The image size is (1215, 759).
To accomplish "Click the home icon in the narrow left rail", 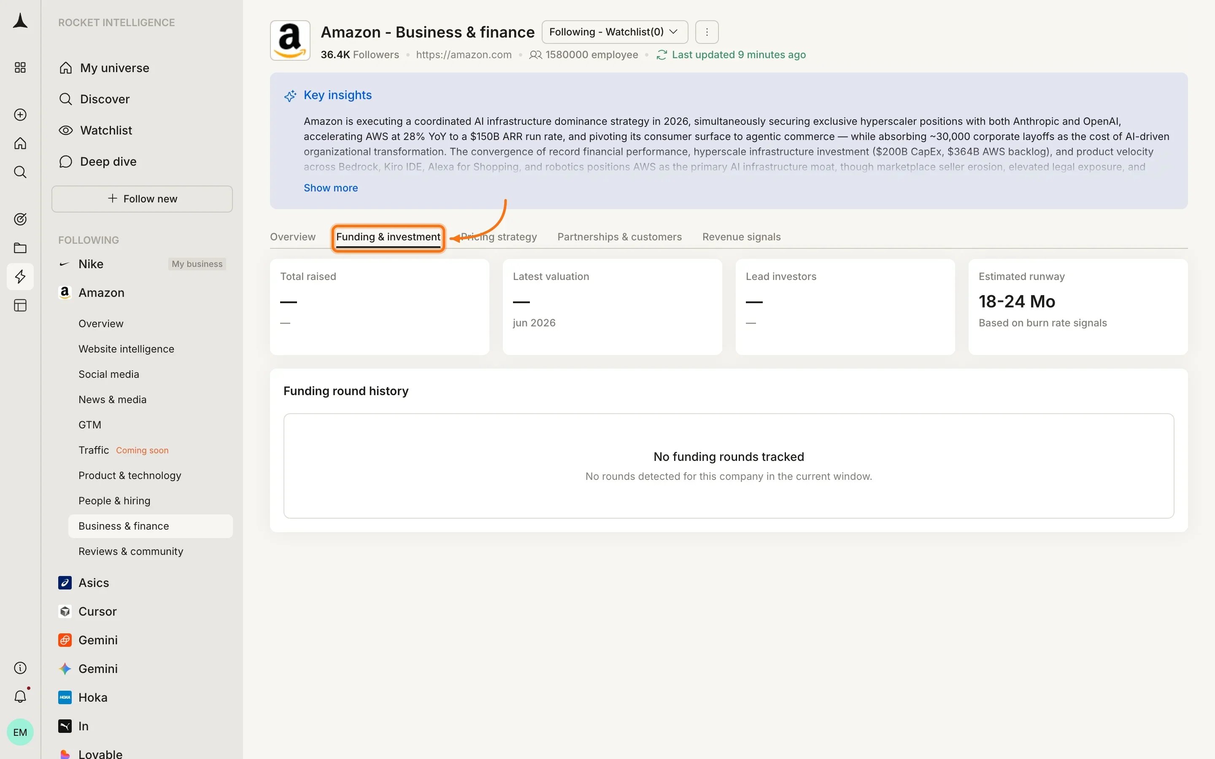I will point(20,143).
